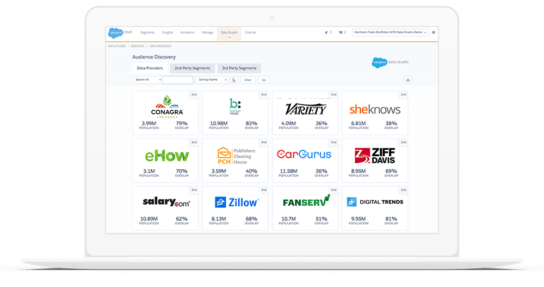This screenshot has height=287, width=544.
Task: Open the Zillow provider card
Action: pos(235,208)
